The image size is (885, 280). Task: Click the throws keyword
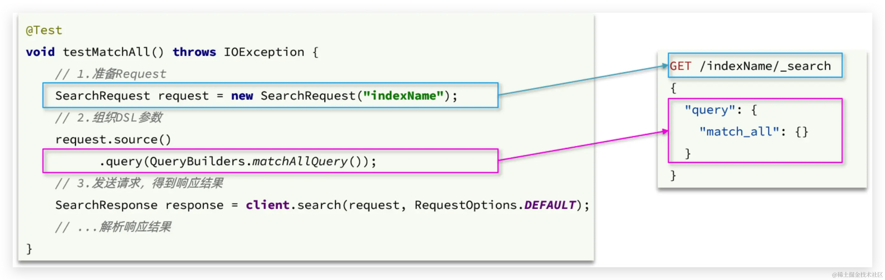(194, 52)
